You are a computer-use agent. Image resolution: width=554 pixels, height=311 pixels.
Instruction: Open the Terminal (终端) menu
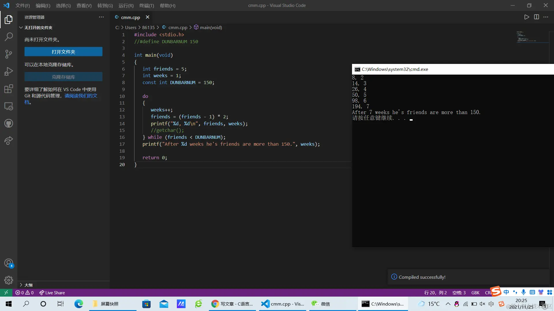tap(147, 5)
